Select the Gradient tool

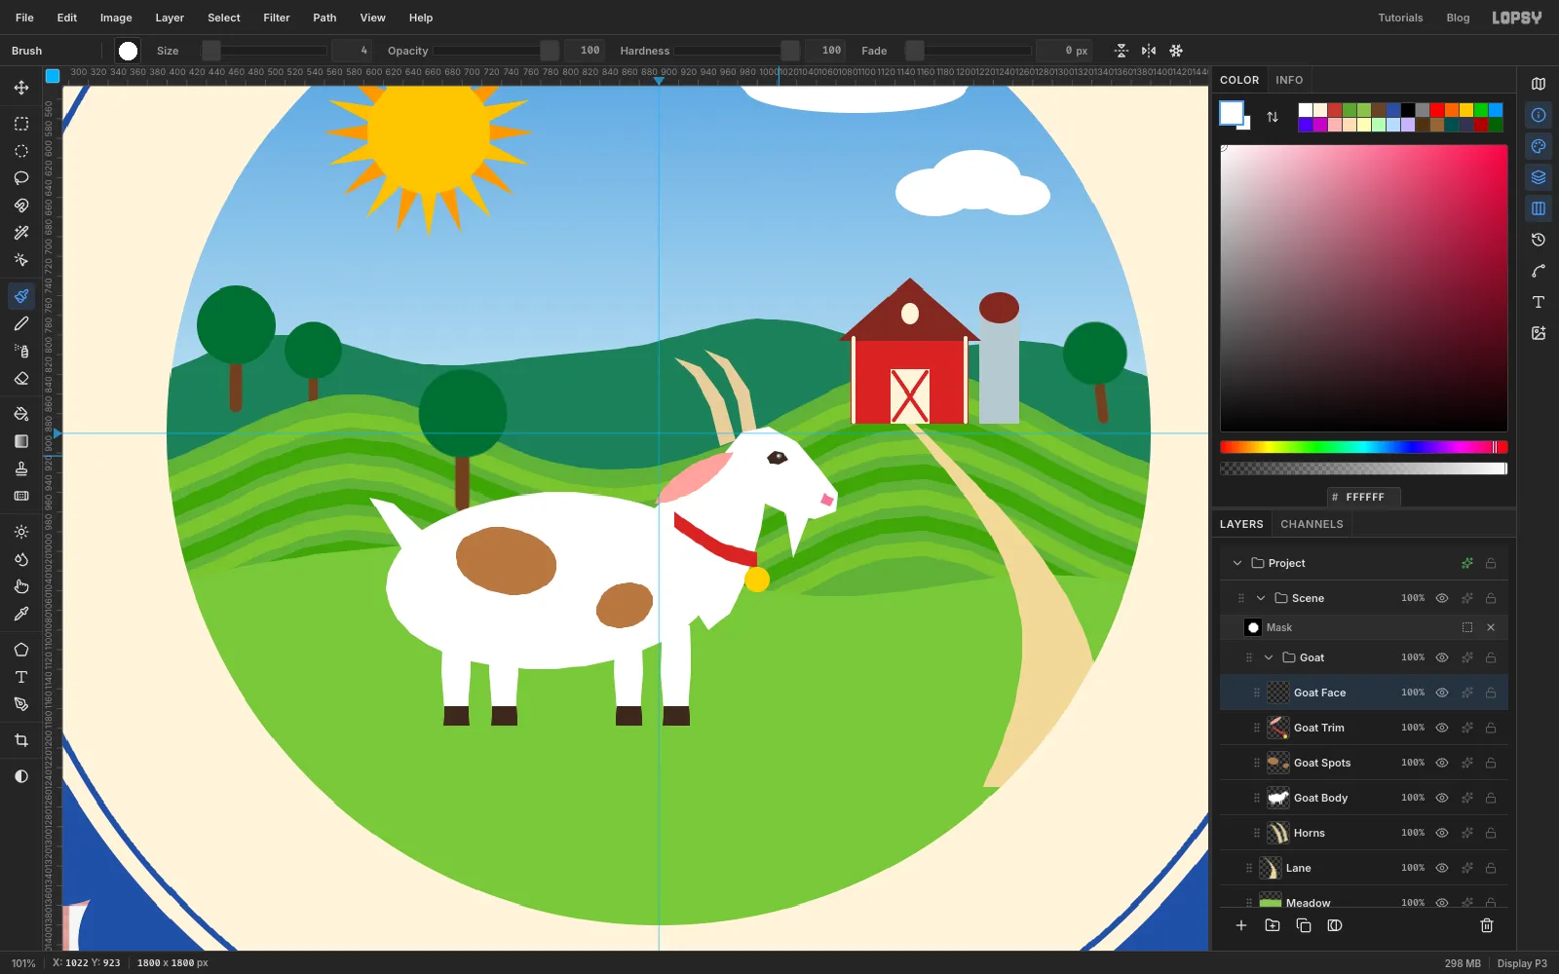21,441
